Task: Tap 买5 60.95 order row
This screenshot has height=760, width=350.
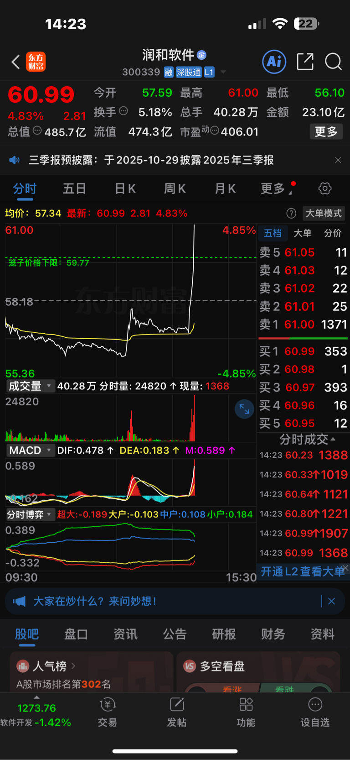Action: (x=303, y=423)
